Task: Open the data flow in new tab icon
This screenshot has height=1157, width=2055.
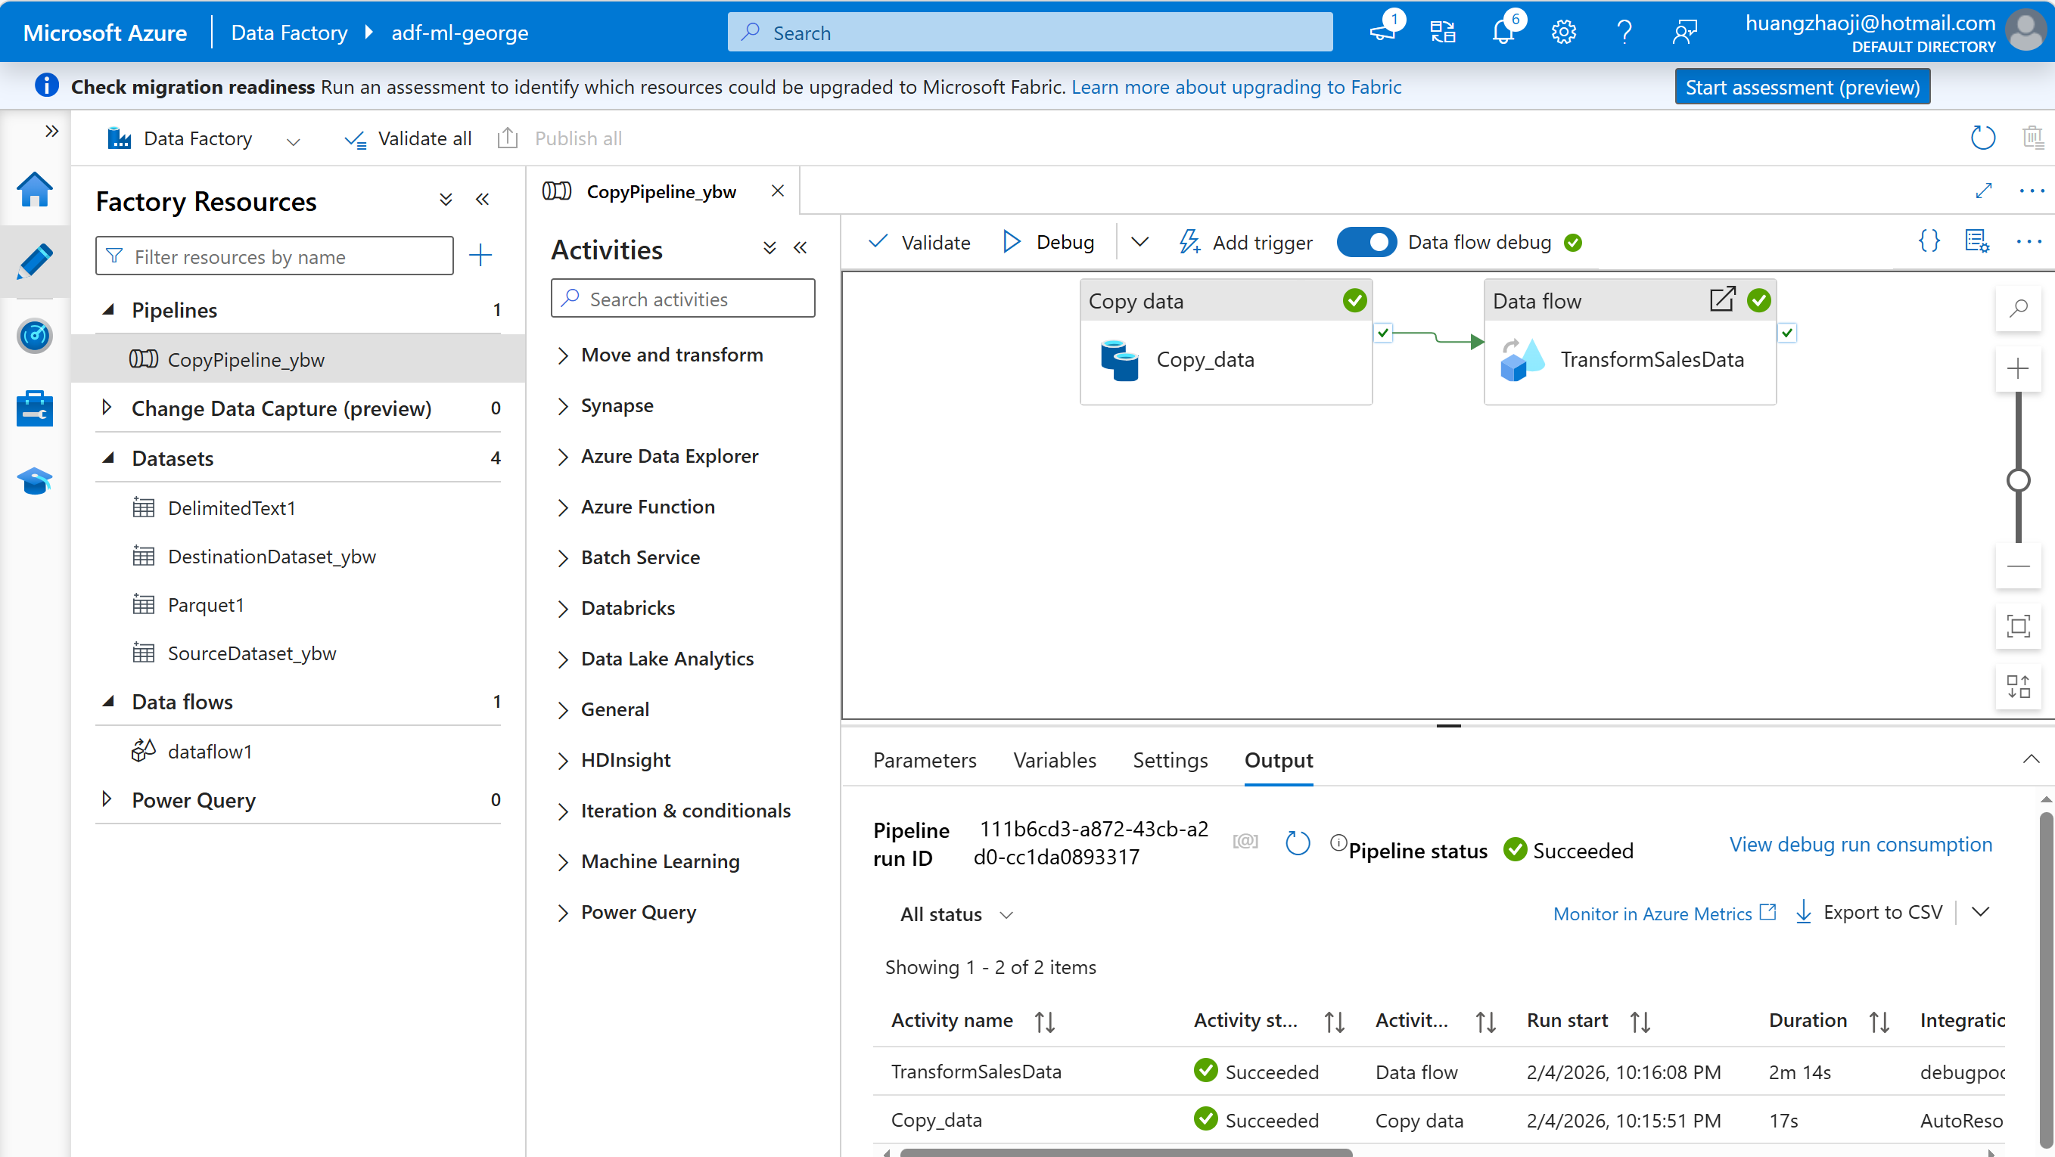Action: (1721, 299)
